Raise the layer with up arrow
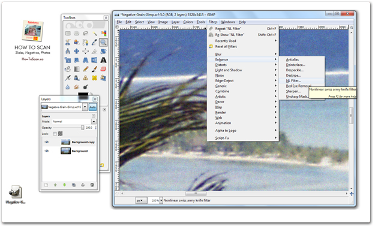Image resolution: width=378 pixels, height=226 pixels. pos(55,185)
